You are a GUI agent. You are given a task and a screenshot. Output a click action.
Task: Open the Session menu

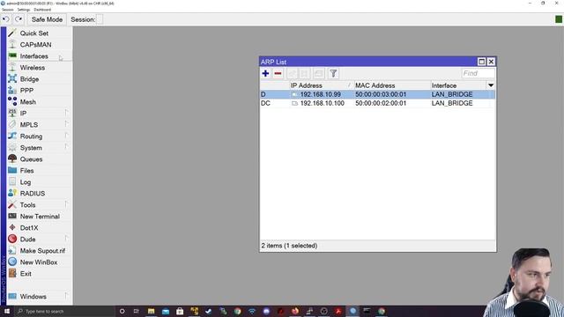(x=8, y=10)
